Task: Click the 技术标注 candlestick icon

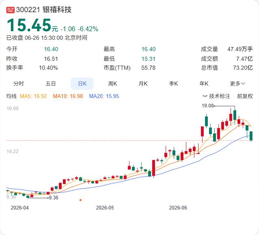Action: pyautogui.click(x=205, y=96)
